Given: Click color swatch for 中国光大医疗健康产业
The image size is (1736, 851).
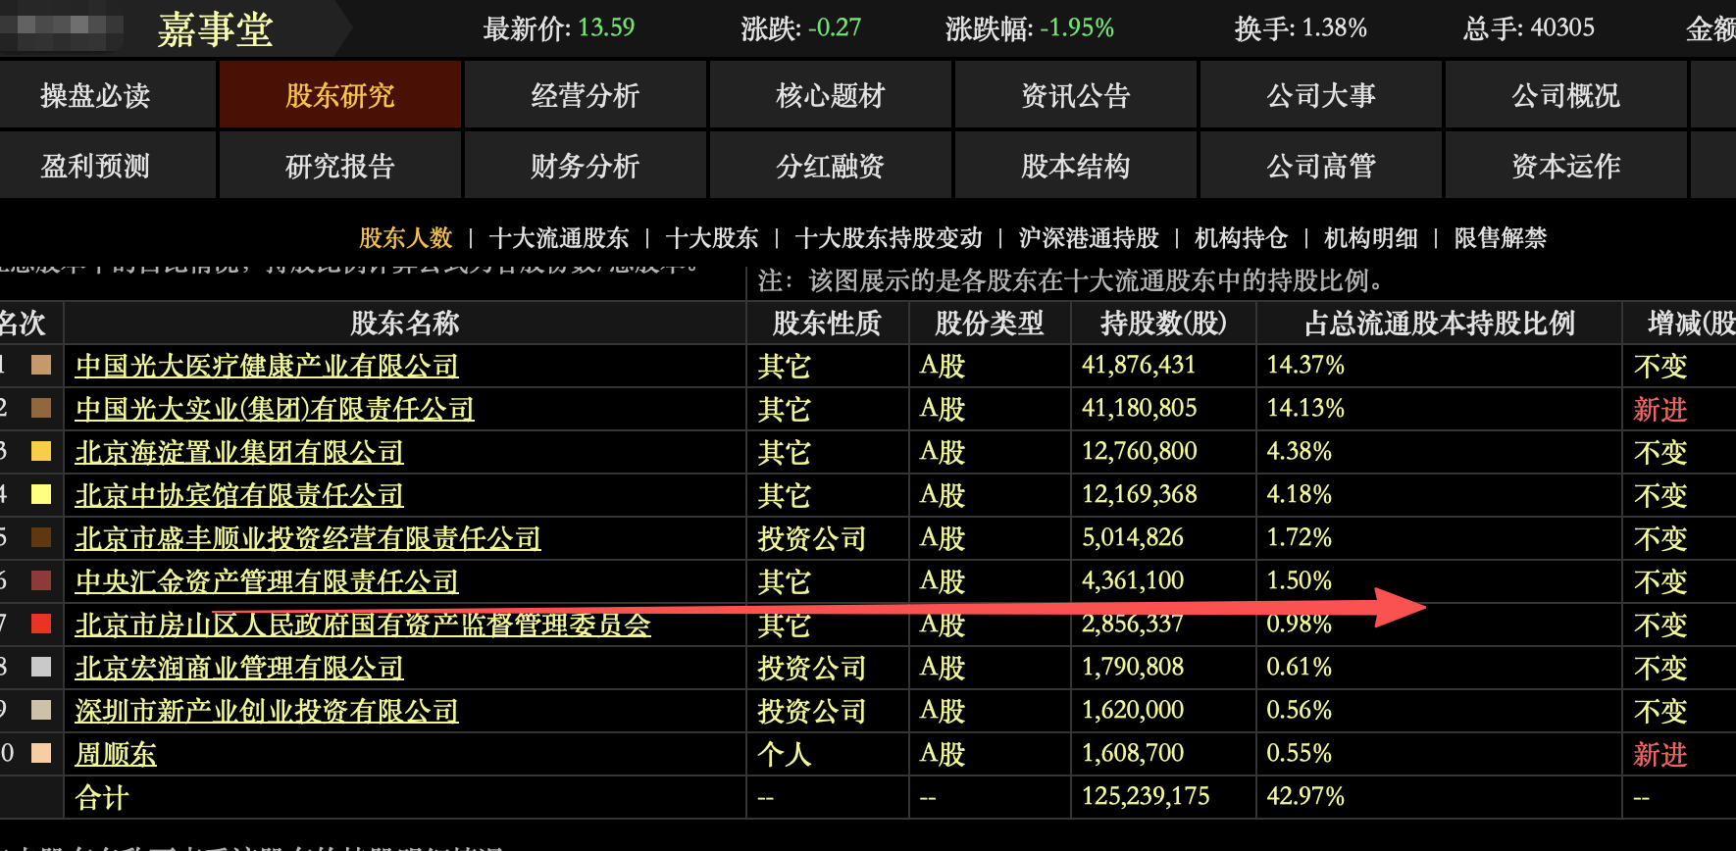Looking at the screenshot, I should 41,365.
